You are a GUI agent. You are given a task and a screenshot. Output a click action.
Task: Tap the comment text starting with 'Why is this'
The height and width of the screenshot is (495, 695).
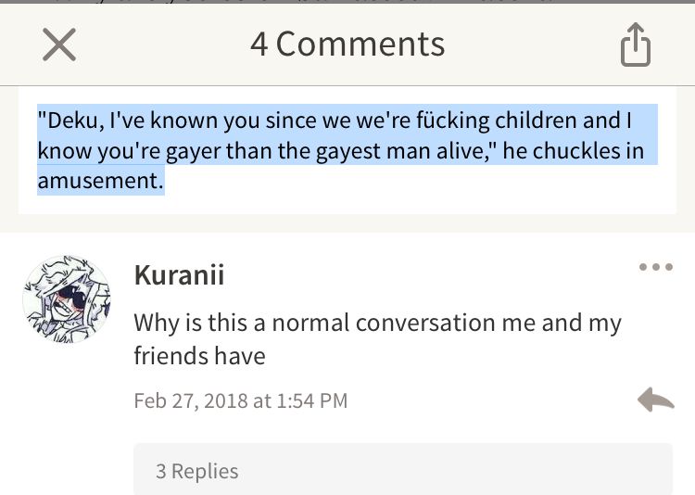[378, 339]
